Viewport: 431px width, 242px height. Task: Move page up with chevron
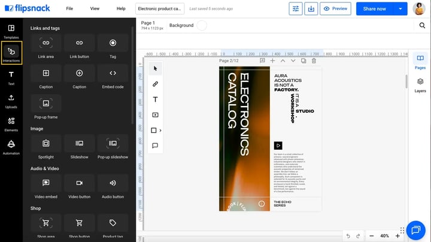(283, 60)
